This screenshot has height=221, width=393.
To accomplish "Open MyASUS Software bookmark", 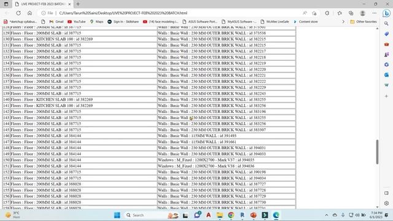I will click(x=239, y=22).
